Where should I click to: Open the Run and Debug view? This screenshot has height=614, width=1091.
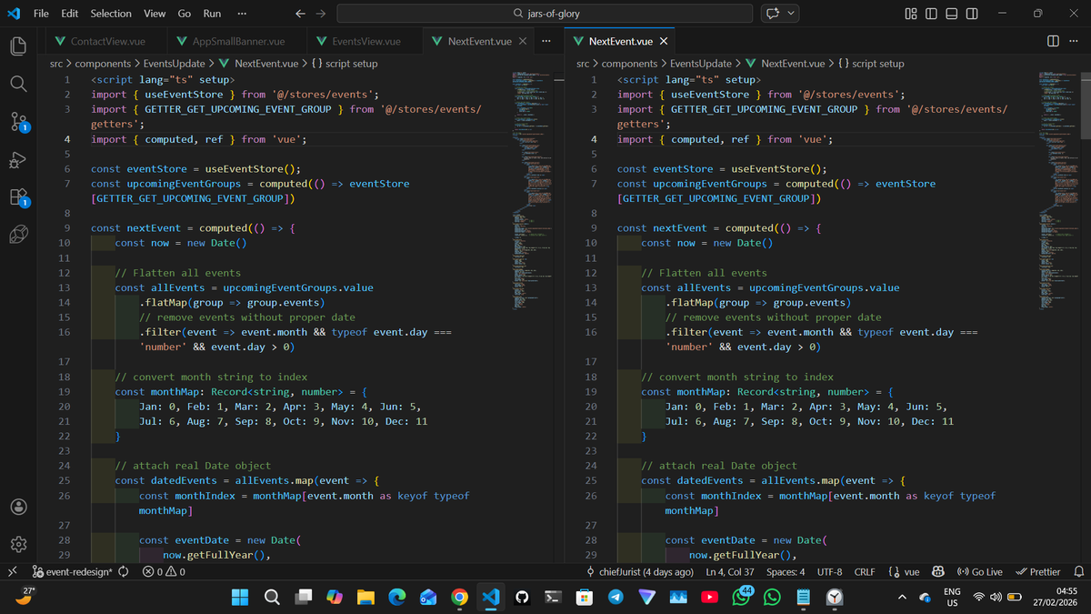click(18, 159)
